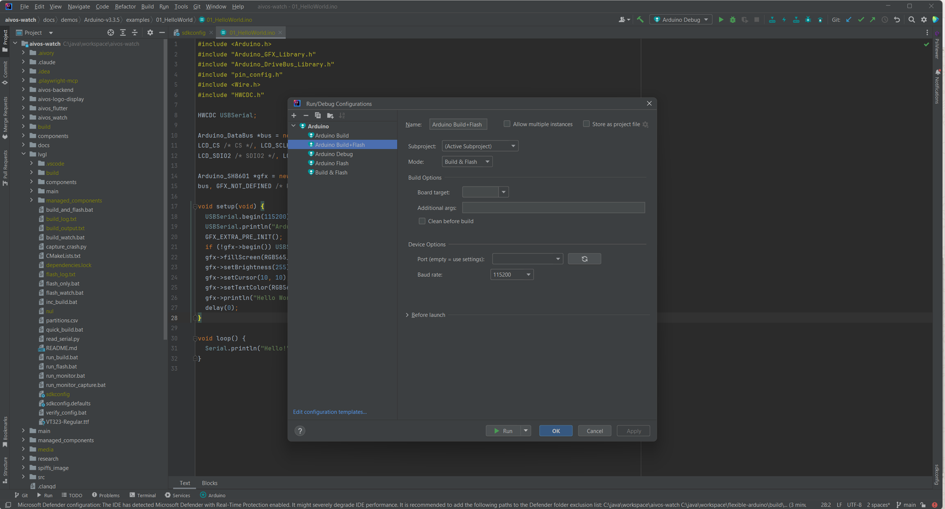945x509 pixels.
Task: Click the Git commit checkmark icon
Action: (x=861, y=19)
